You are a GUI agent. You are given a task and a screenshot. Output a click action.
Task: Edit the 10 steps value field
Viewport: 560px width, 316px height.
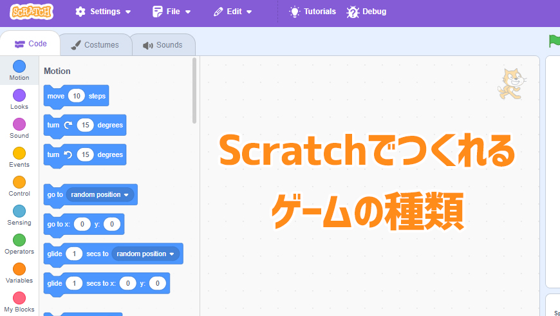click(77, 96)
